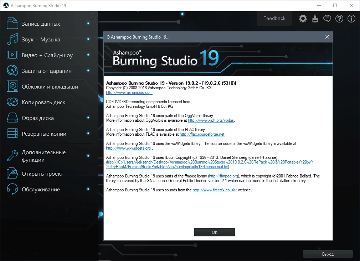360x261 pixels.
Task: Expand the dot next to Дополнительные функции
Action: [x=88, y=155]
